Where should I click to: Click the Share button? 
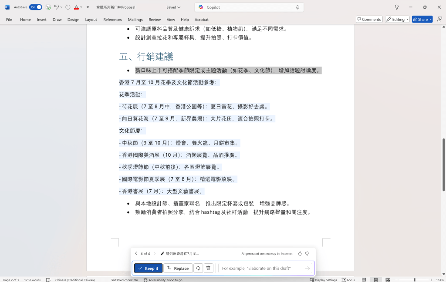click(422, 19)
